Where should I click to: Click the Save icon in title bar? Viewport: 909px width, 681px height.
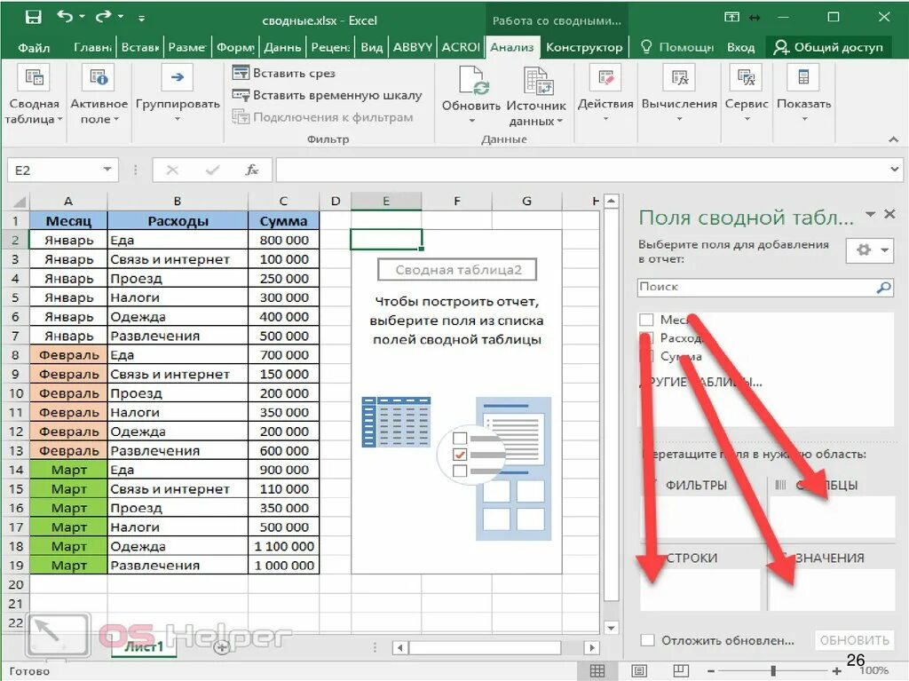[33, 18]
